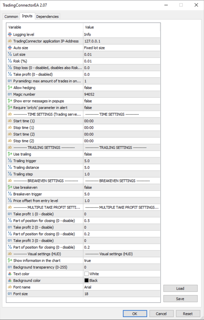Click the Load button

click(x=180, y=288)
